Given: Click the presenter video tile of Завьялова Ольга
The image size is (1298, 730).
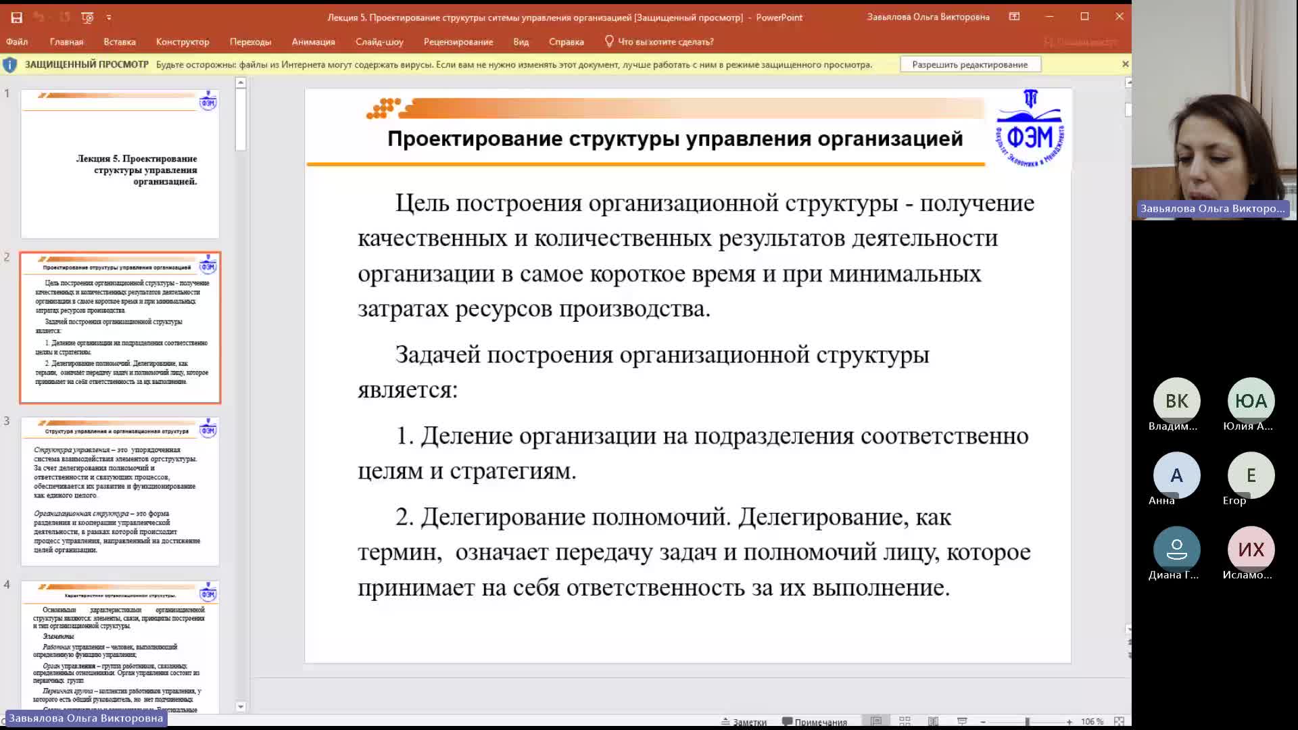Looking at the screenshot, I should click(x=1214, y=110).
